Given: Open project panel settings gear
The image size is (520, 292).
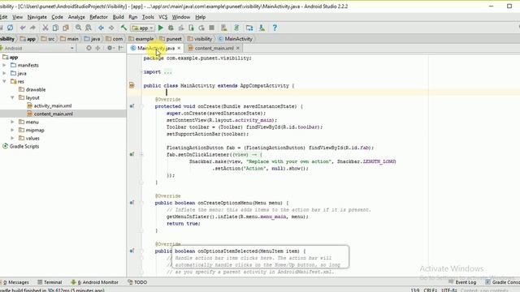Looking at the screenshot, I should pyautogui.click(x=110, y=48).
